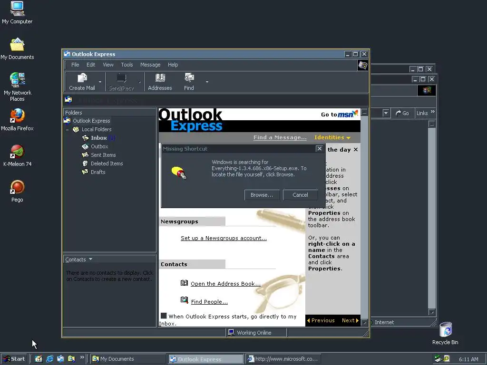Open the Contacts pane dropdown
The image size is (487, 365).
[90, 259]
